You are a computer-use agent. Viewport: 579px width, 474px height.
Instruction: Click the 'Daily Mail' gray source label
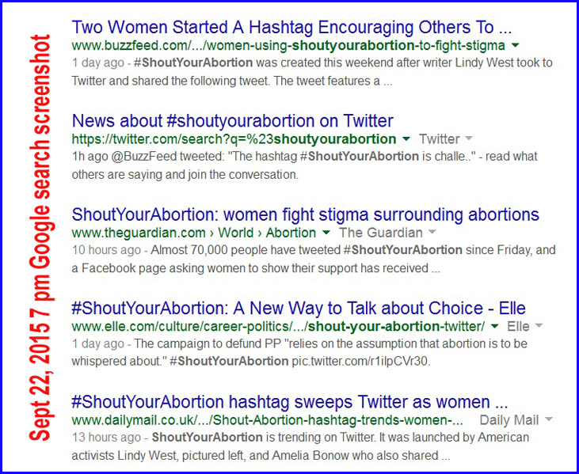pyautogui.click(x=509, y=420)
